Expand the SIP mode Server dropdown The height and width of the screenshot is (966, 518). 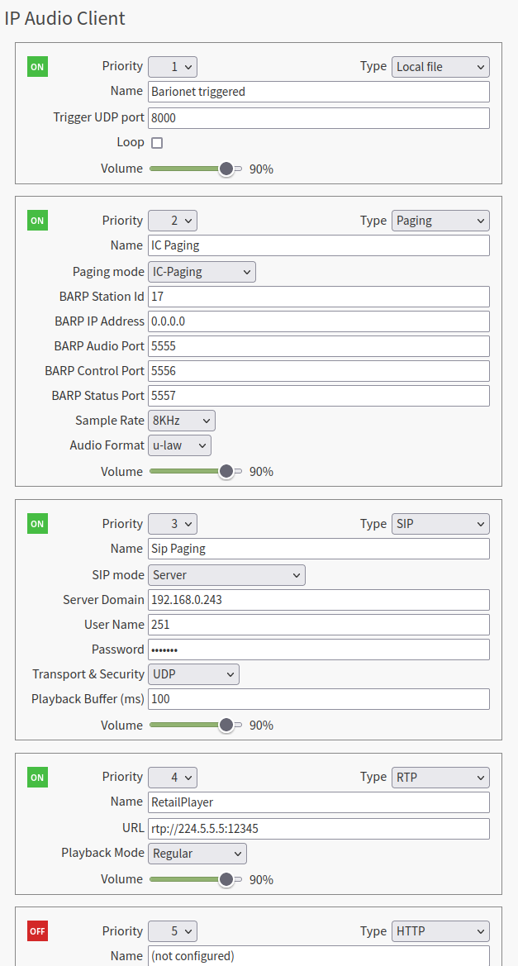coord(226,575)
